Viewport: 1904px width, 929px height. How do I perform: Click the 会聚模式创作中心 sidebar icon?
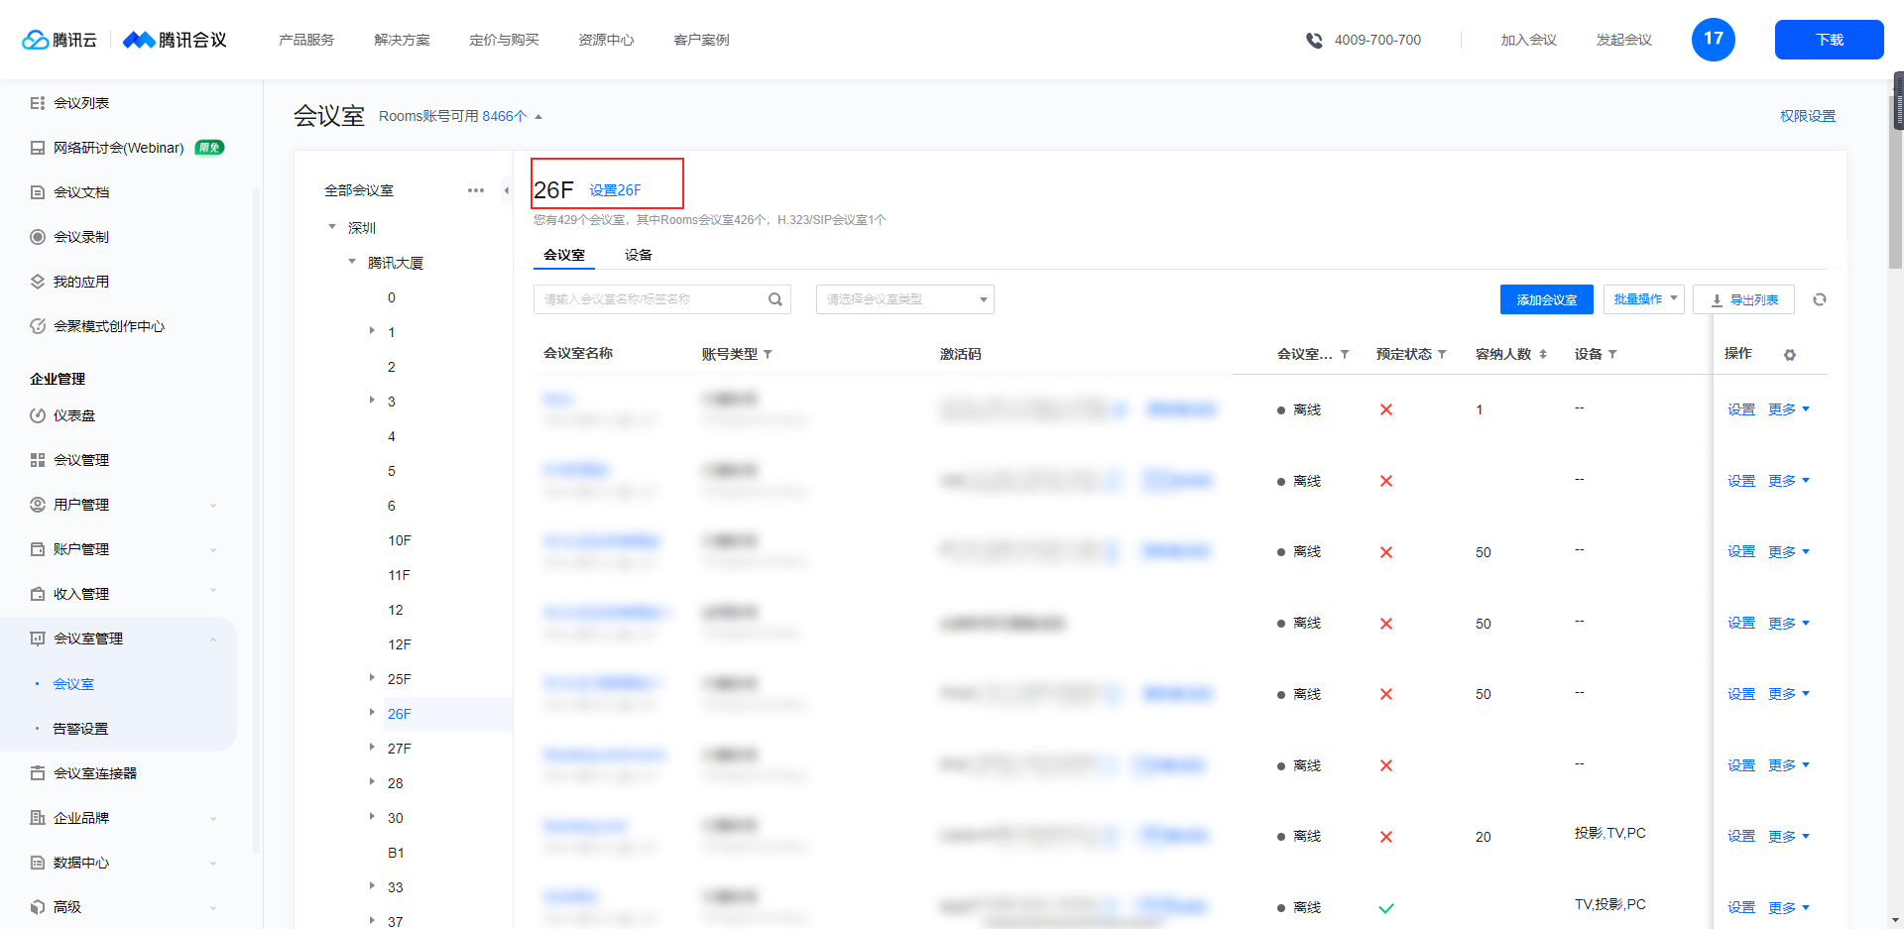click(38, 326)
